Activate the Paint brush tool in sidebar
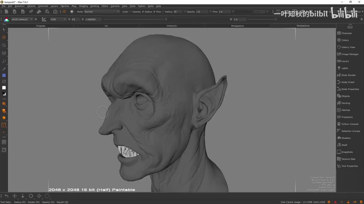Image resolution: width=364 pixels, height=204 pixels. [x=4, y=37]
